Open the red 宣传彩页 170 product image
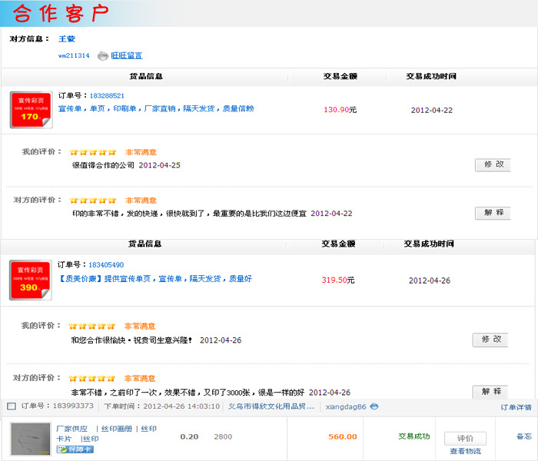Screen dimensions: 538x461 (31, 109)
